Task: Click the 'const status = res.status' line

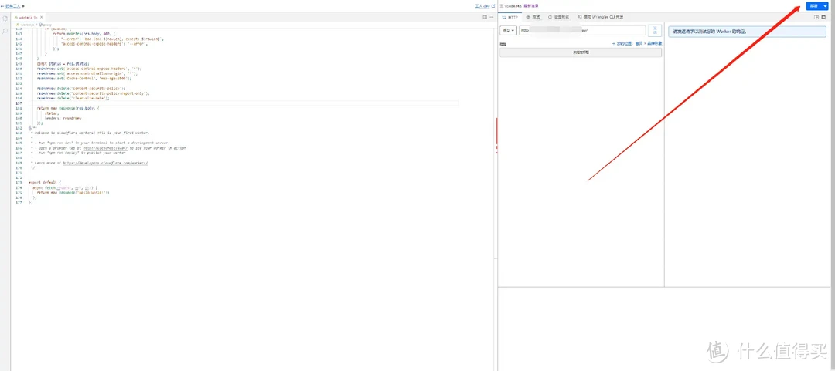Action: click(x=63, y=63)
